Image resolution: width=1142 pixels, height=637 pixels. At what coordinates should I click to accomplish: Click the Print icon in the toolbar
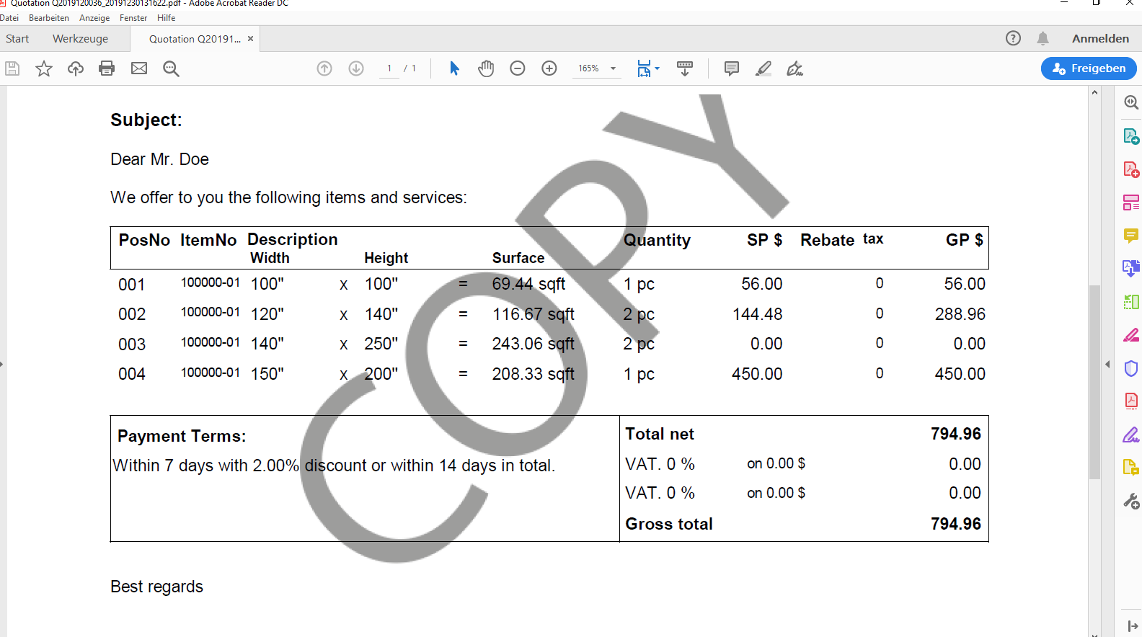pyautogui.click(x=107, y=68)
